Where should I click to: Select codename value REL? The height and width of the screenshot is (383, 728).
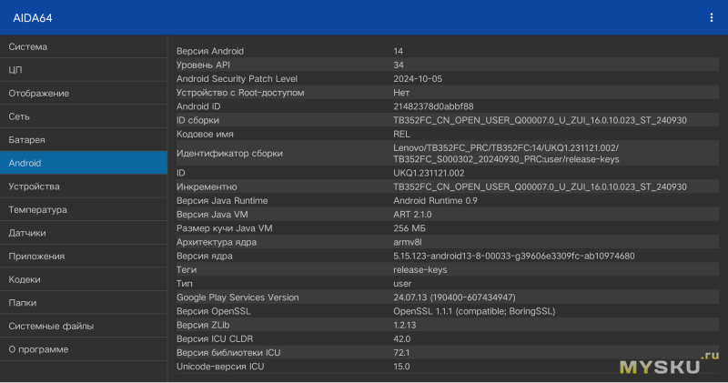[x=401, y=134]
